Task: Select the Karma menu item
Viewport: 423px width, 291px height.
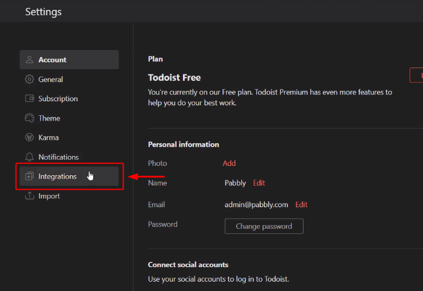Action: [x=69, y=137]
